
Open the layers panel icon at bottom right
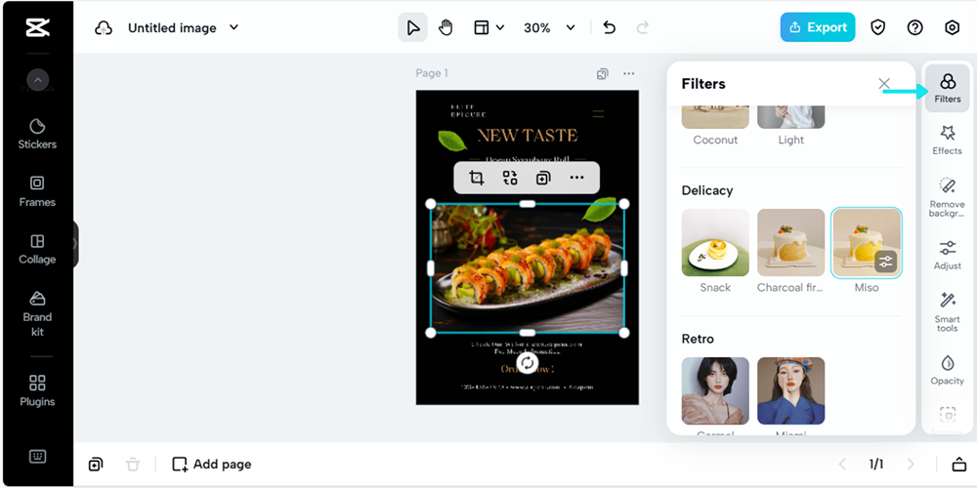coord(958,465)
